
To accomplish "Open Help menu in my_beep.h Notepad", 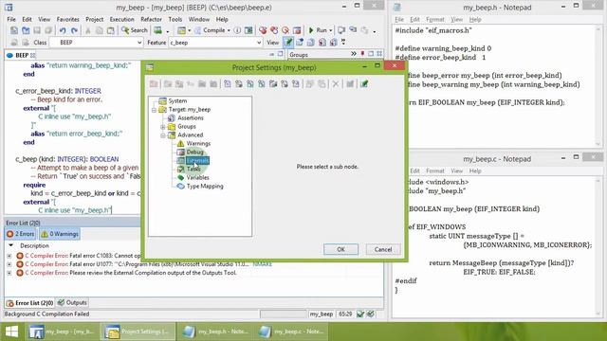I will click(475, 19).
